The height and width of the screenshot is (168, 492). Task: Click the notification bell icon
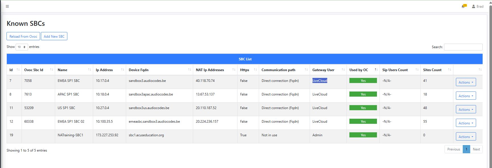(463, 6)
